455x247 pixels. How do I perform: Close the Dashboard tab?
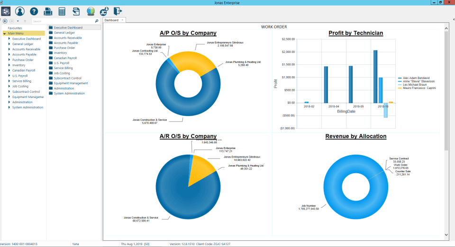tap(122, 20)
